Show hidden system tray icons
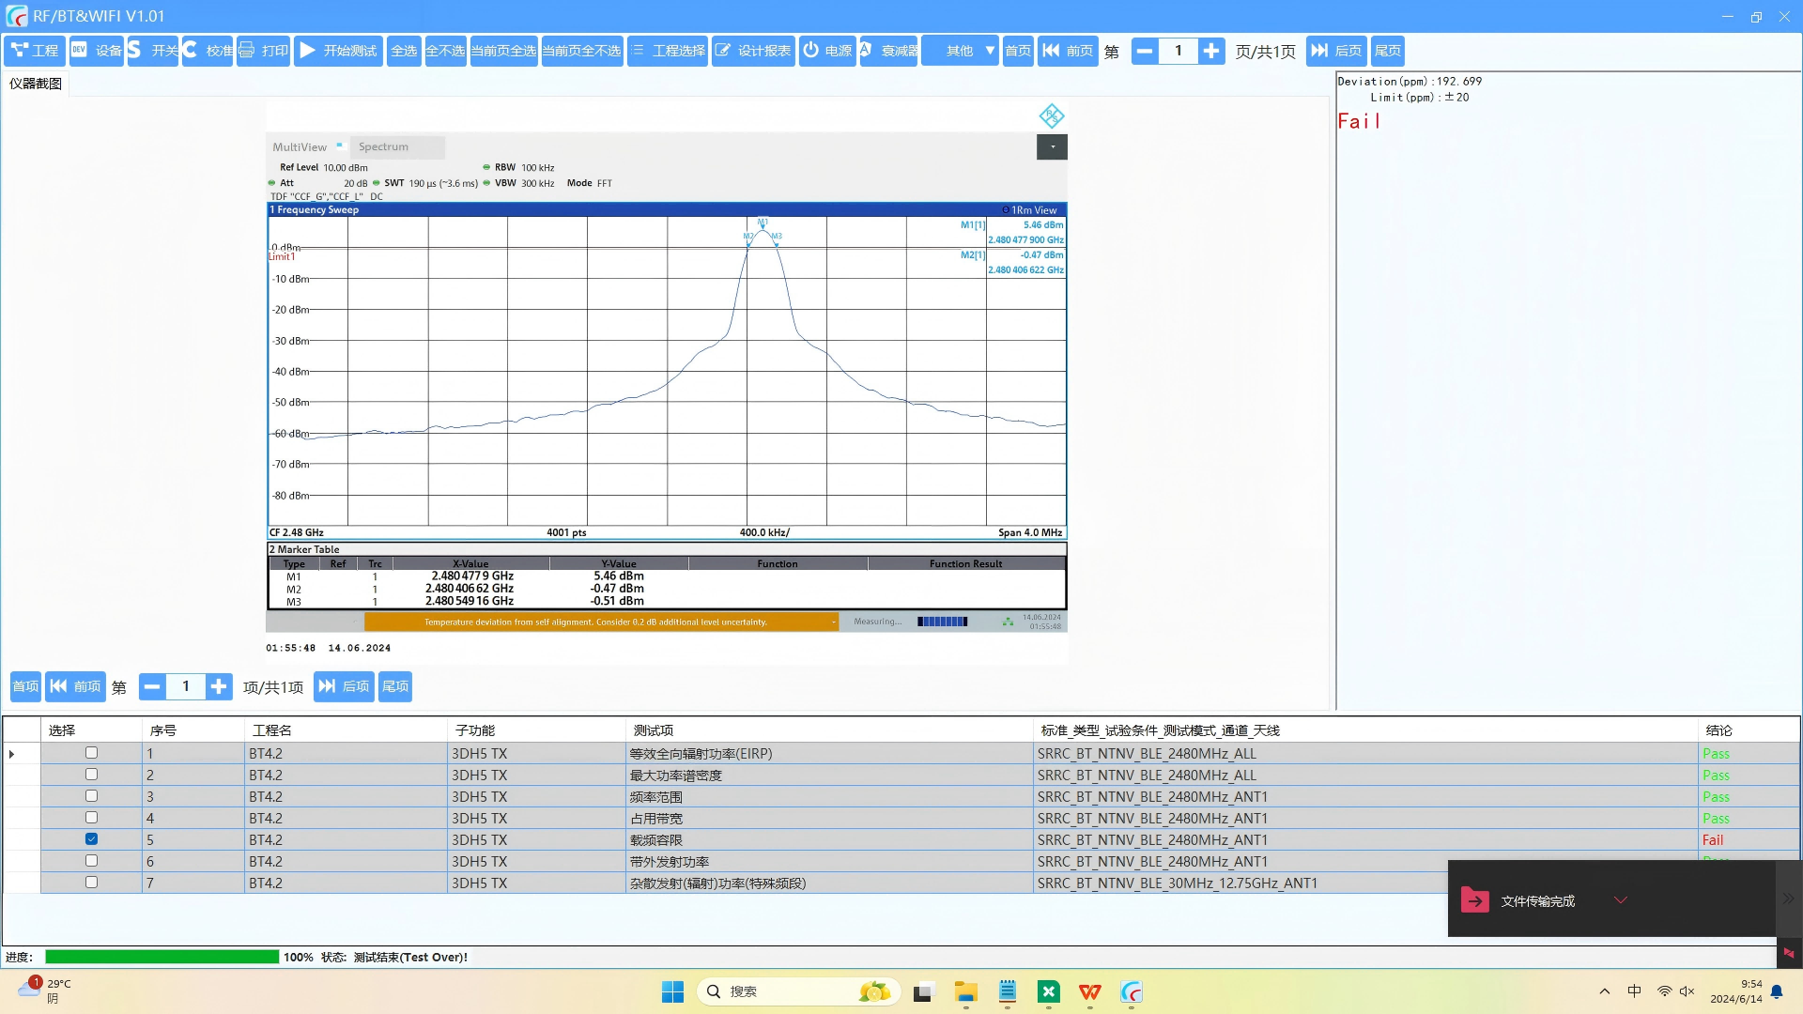This screenshot has width=1803, height=1014. 1604,991
